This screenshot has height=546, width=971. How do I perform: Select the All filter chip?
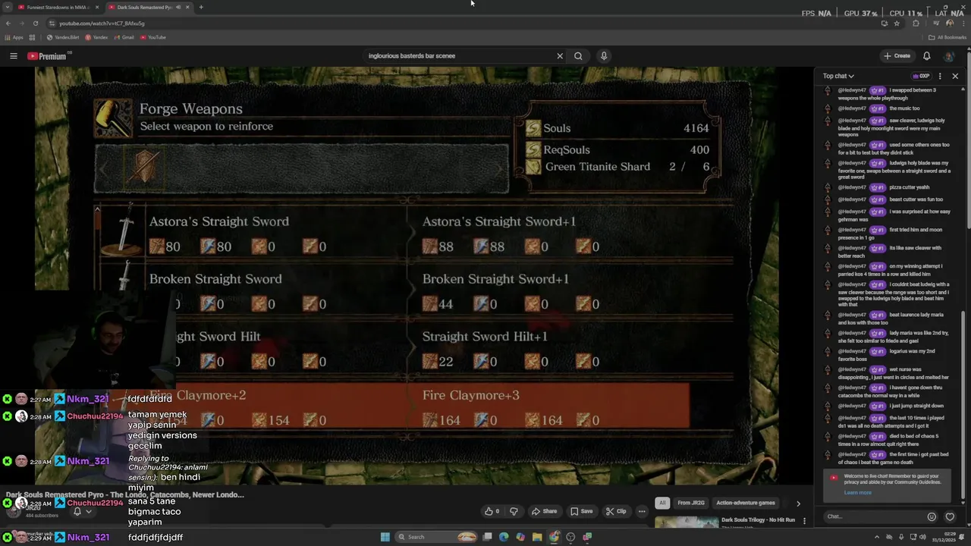(x=662, y=503)
